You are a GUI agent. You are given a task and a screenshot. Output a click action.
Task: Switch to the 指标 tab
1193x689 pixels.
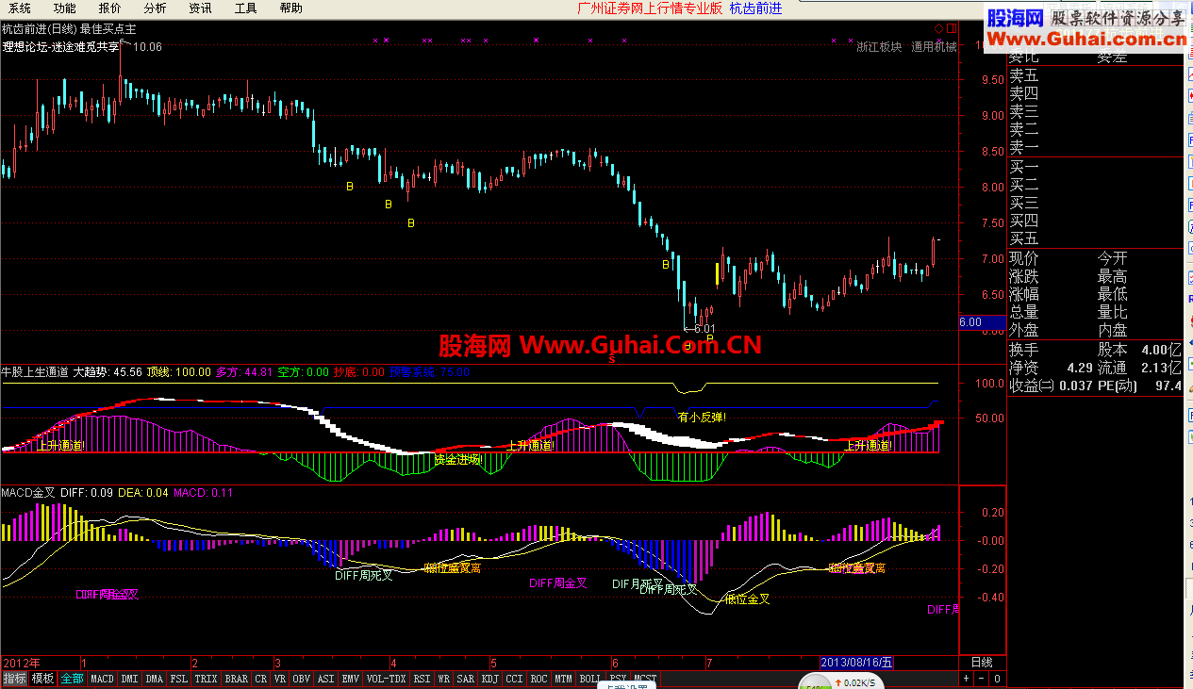click(14, 679)
